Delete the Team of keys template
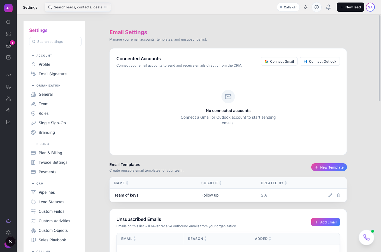 [338, 195]
